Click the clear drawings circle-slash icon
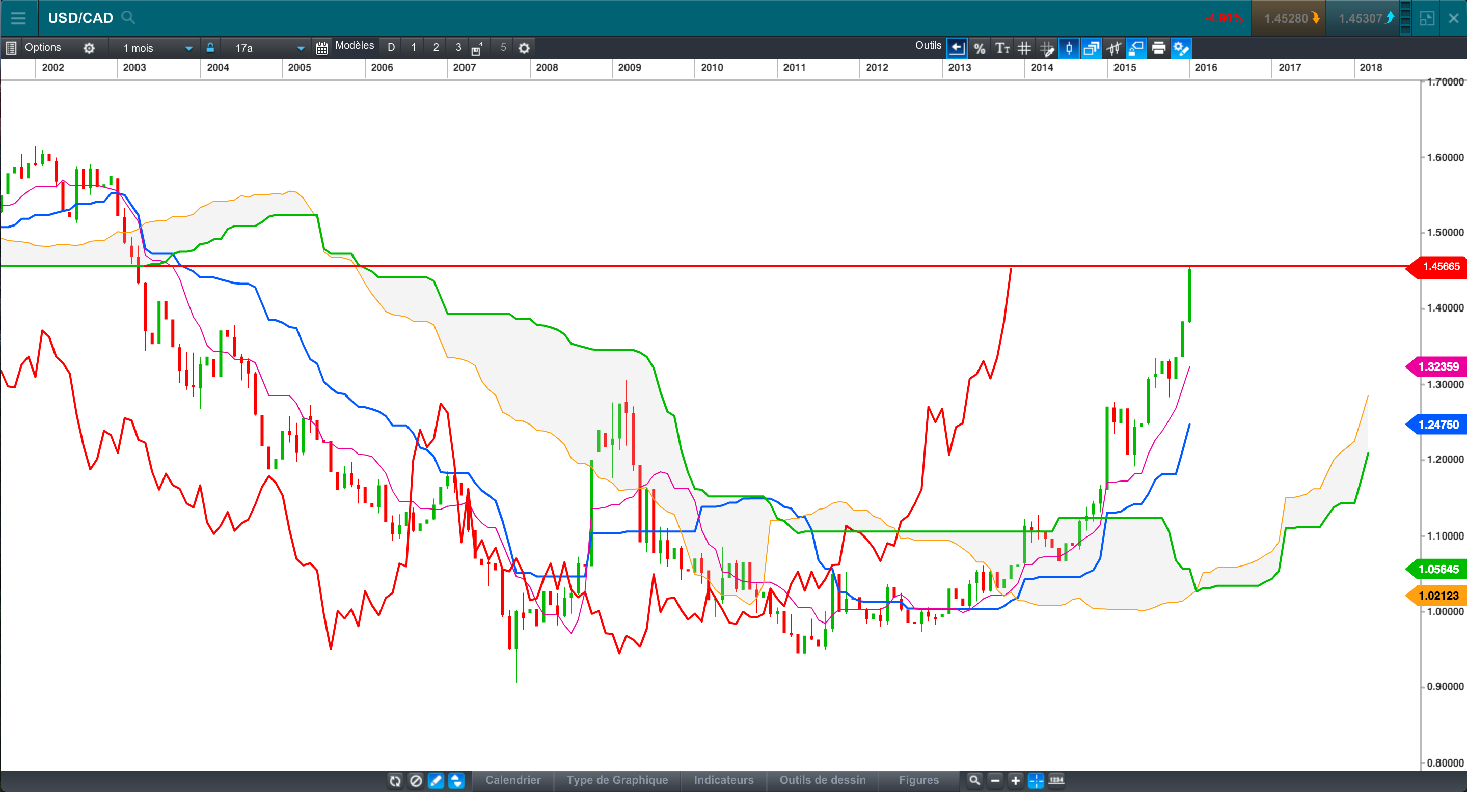 tap(416, 781)
